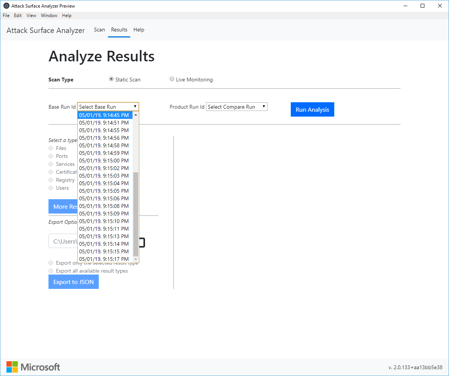Choose the Registry result type
This screenshot has height=376, width=449.
50,179
